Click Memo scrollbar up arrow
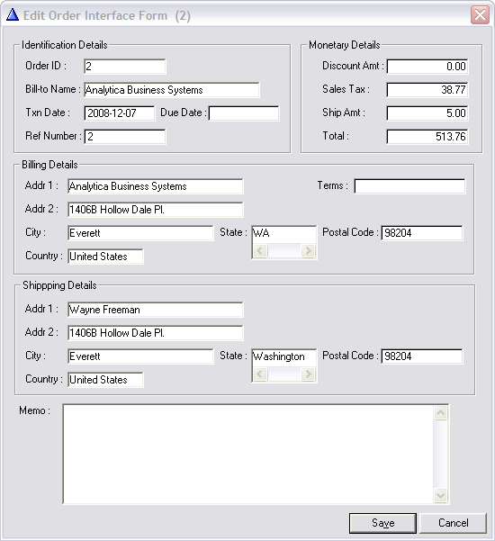This screenshot has width=495, height=541. pyautogui.click(x=440, y=412)
